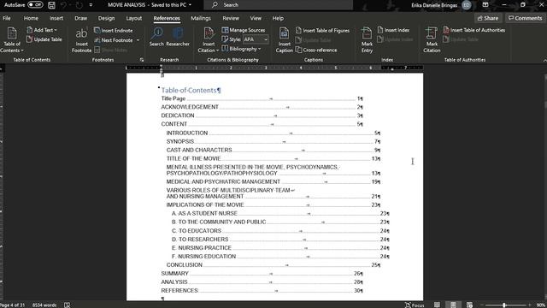Open the Search research tool

point(156,37)
